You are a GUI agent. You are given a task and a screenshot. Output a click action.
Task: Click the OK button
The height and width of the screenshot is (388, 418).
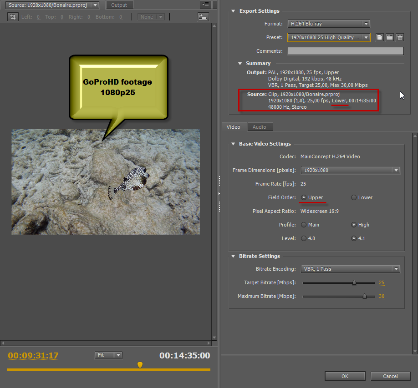click(345, 376)
